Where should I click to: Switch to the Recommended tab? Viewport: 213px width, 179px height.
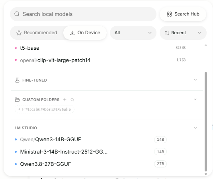point(37,33)
